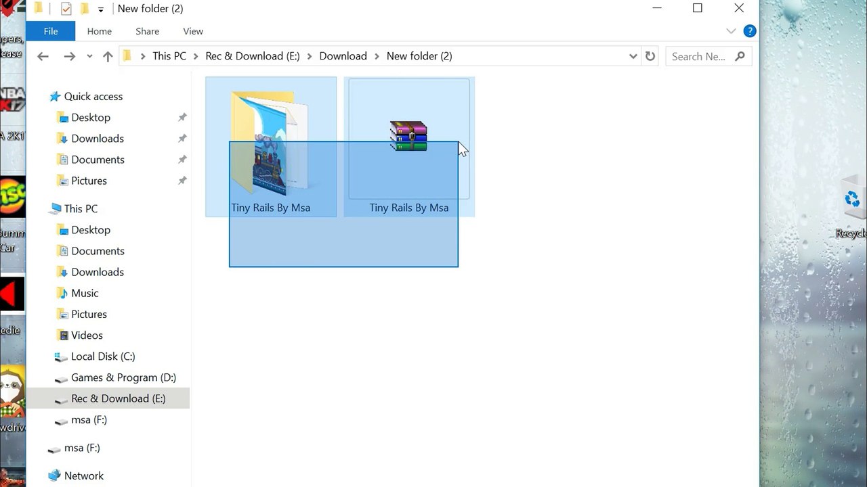Image resolution: width=867 pixels, height=487 pixels.
Task: Click the Properties checkmark icon in title bar
Action: click(x=66, y=9)
